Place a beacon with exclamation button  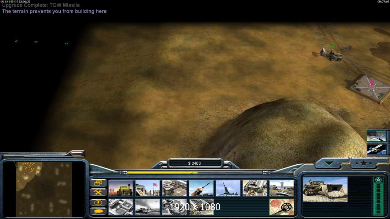tap(98, 202)
